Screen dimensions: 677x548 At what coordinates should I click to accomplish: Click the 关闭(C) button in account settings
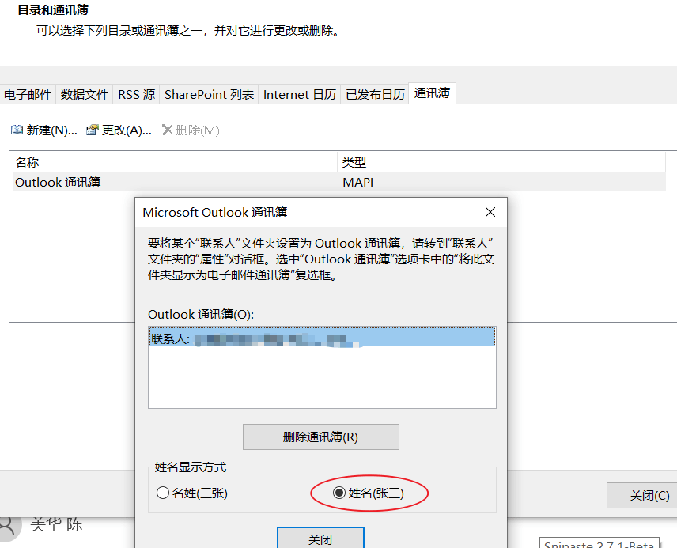(642, 495)
